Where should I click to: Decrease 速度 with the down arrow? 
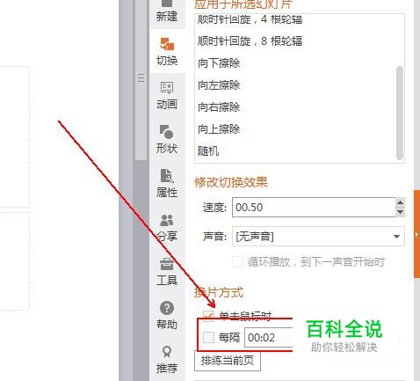[400, 212]
